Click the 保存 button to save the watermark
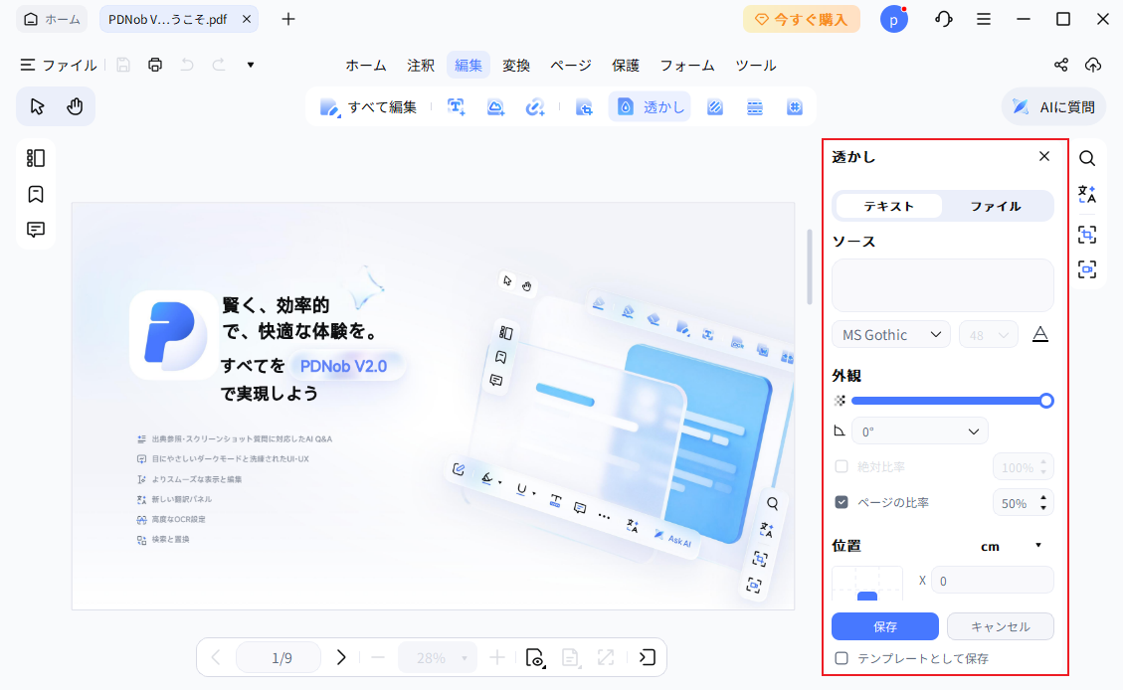This screenshot has height=690, width=1123. click(x=884, y=626)
